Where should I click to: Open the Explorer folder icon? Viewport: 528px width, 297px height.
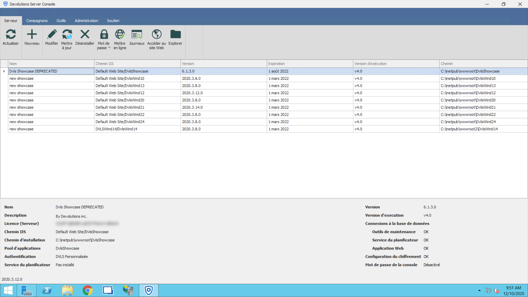click(175, 35)
